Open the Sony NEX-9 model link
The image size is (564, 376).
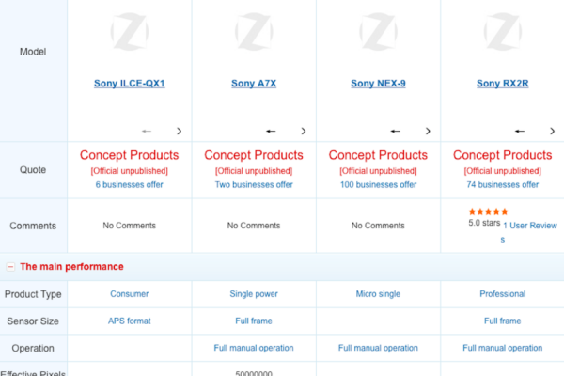(x=378, y=84)
